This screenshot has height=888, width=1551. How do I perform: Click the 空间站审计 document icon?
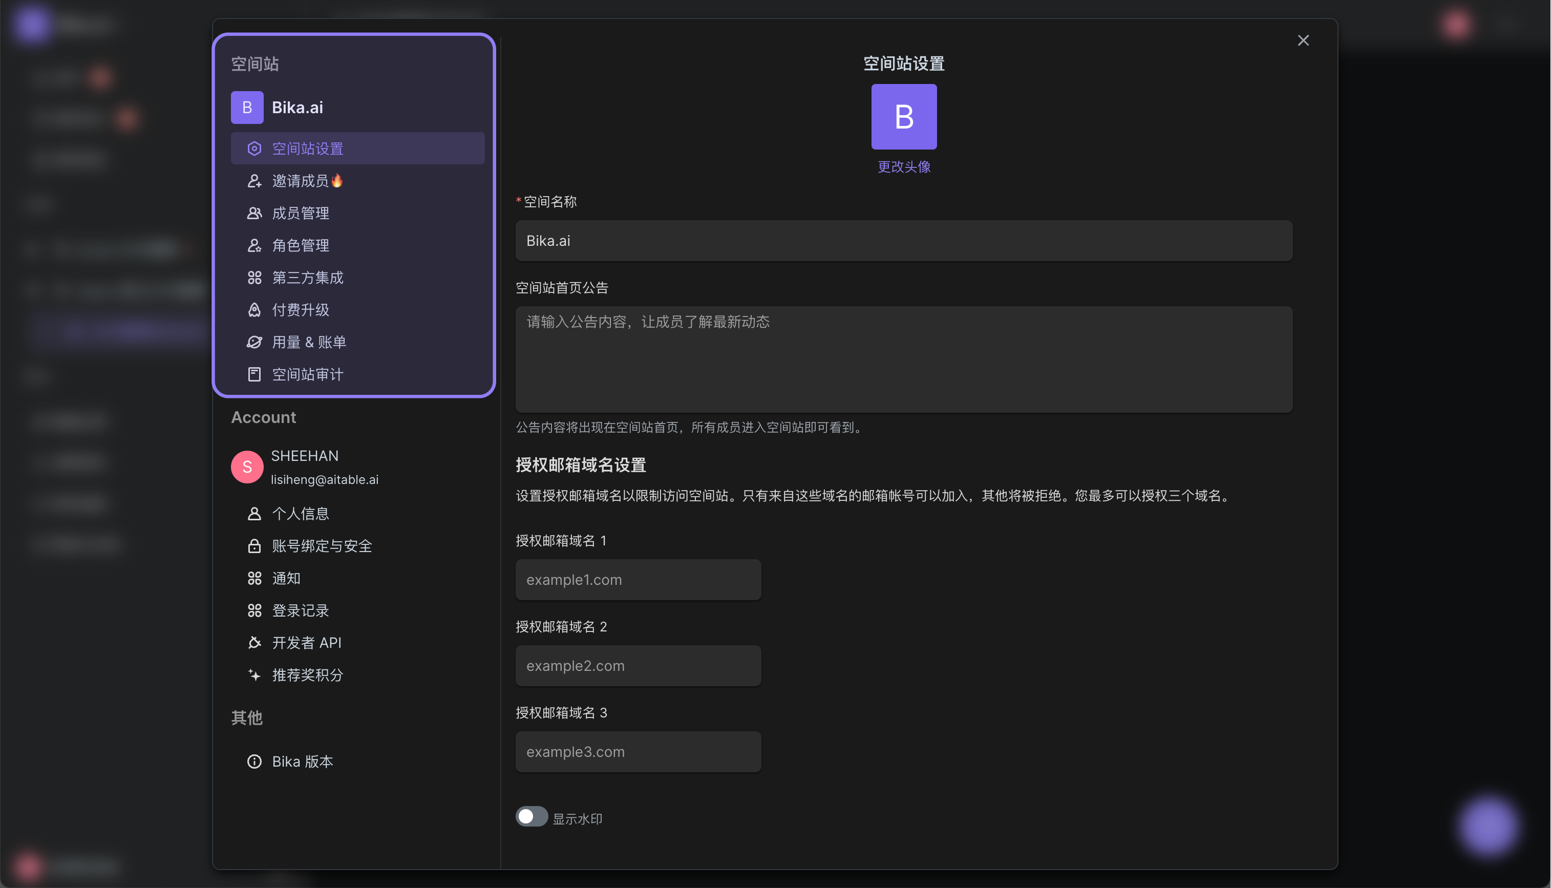pyautogui.click(x=254, y=374)
